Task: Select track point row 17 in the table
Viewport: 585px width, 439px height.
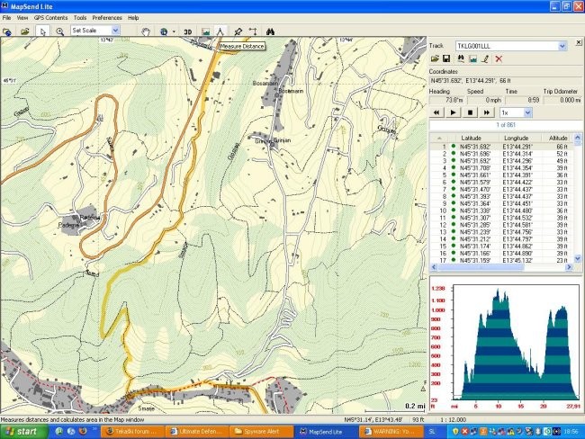Action: pyautogui.click(x=501, y=260)
